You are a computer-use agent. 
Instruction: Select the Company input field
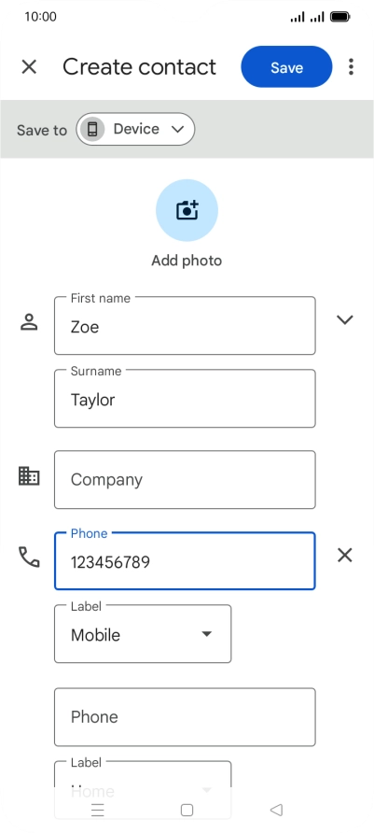click(185, 480)
